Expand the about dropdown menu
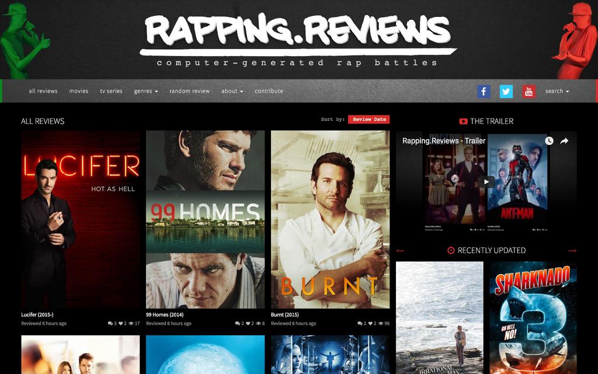Image resolution: width=598 pixels, height=374 pixels. 232,91
